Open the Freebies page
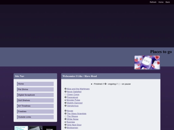 point(35,111)
